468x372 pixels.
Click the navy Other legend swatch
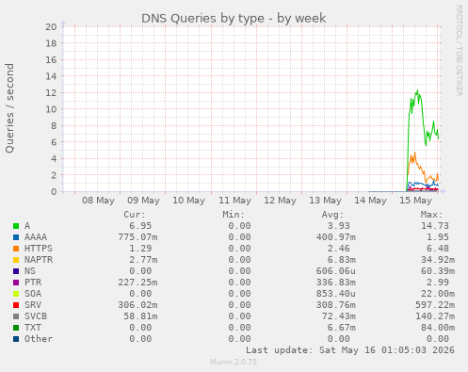coord(16,339)
